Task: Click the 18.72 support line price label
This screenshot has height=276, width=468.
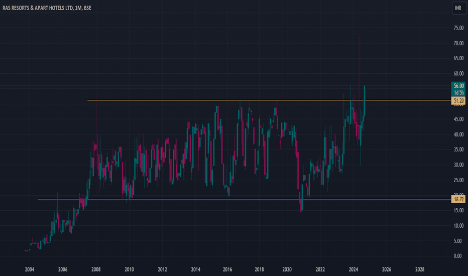Action: click(458, 199)
